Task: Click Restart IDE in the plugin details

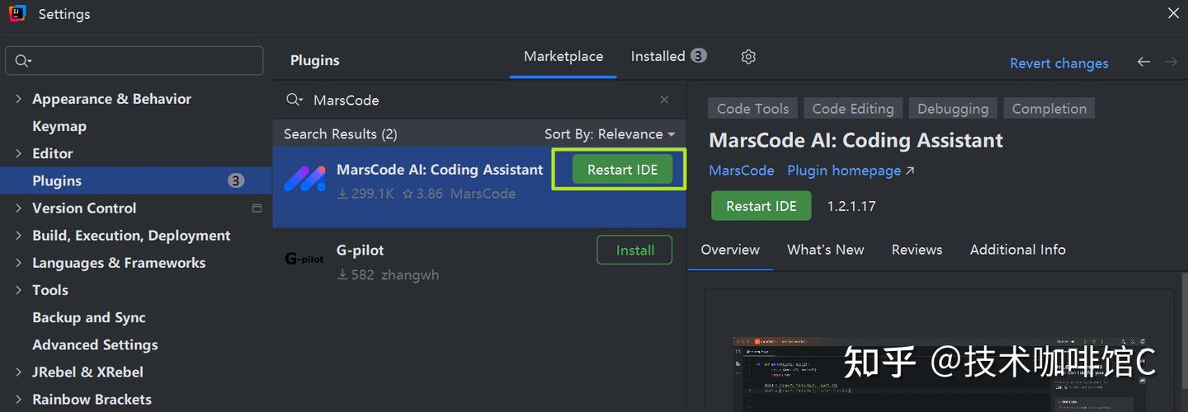Action: [x=761, y=206]
